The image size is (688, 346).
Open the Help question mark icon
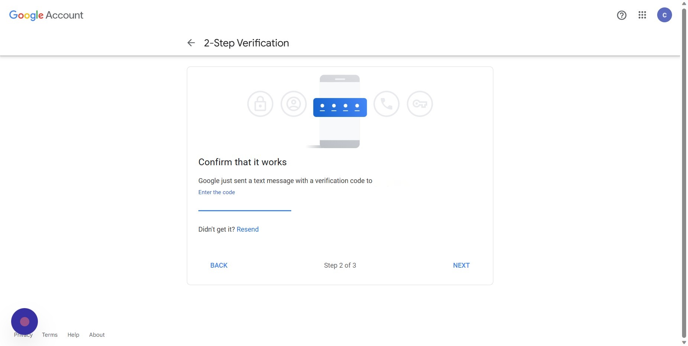622,15
